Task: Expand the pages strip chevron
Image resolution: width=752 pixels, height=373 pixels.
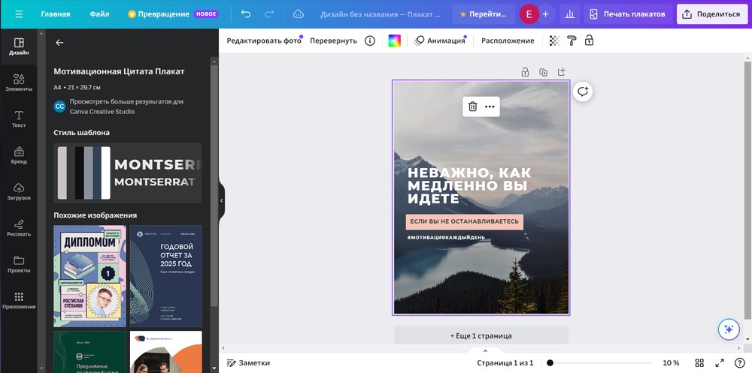Action: point(485,351)
